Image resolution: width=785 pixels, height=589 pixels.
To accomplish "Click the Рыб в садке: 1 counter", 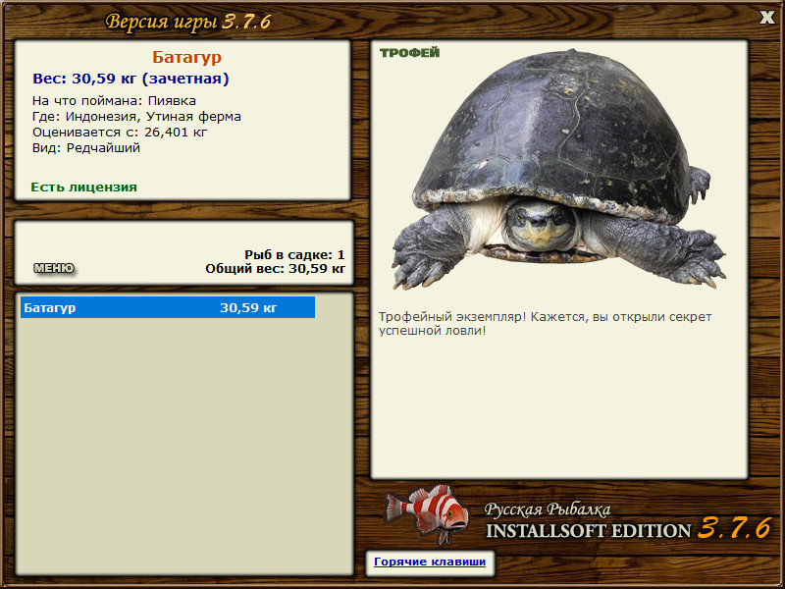I will (x=295, y=254).
